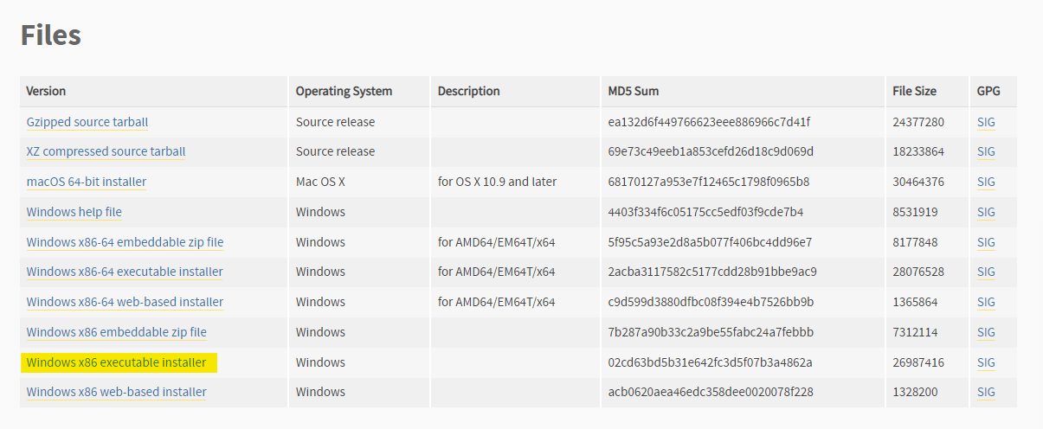Open SIG for Windows x86-64 web-based installer
1043x429 pixels.
[986, 302]
